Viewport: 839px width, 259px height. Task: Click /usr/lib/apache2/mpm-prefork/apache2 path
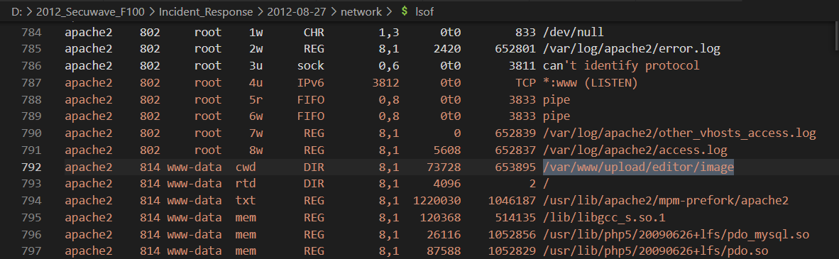pos(666,202)
